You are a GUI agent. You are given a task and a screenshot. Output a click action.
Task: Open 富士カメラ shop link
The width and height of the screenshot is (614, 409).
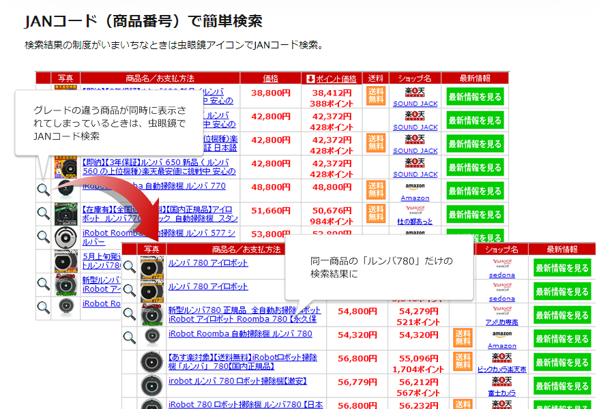(x=502, y=393)
